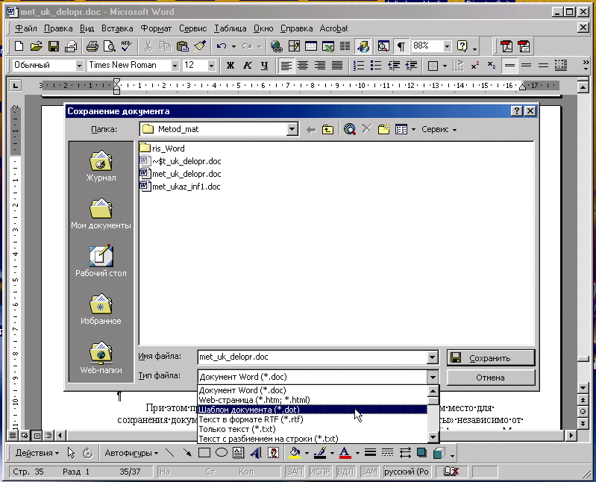The height and width of the screenshot is (482, 596).
Task: Toggle ЗАП indicator in status bar
Action: click(295, 472)
